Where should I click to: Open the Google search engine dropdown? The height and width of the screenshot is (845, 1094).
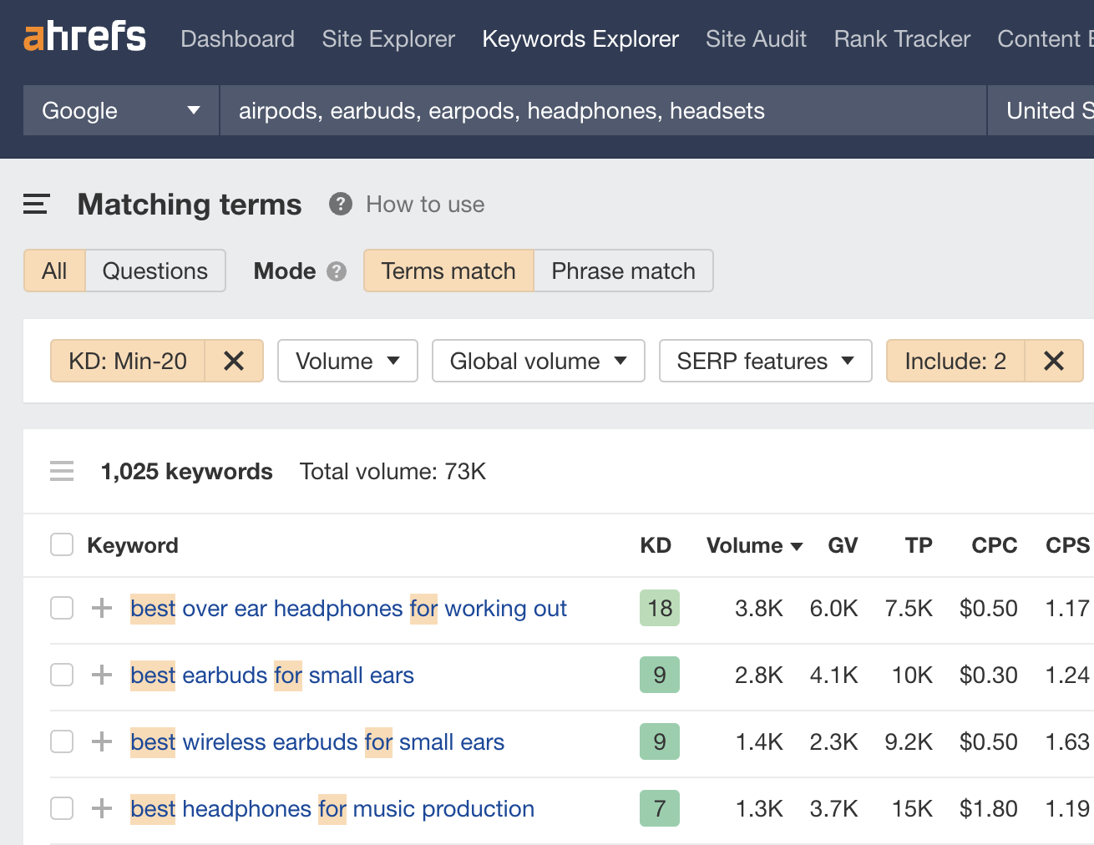(x=119, y=110)
